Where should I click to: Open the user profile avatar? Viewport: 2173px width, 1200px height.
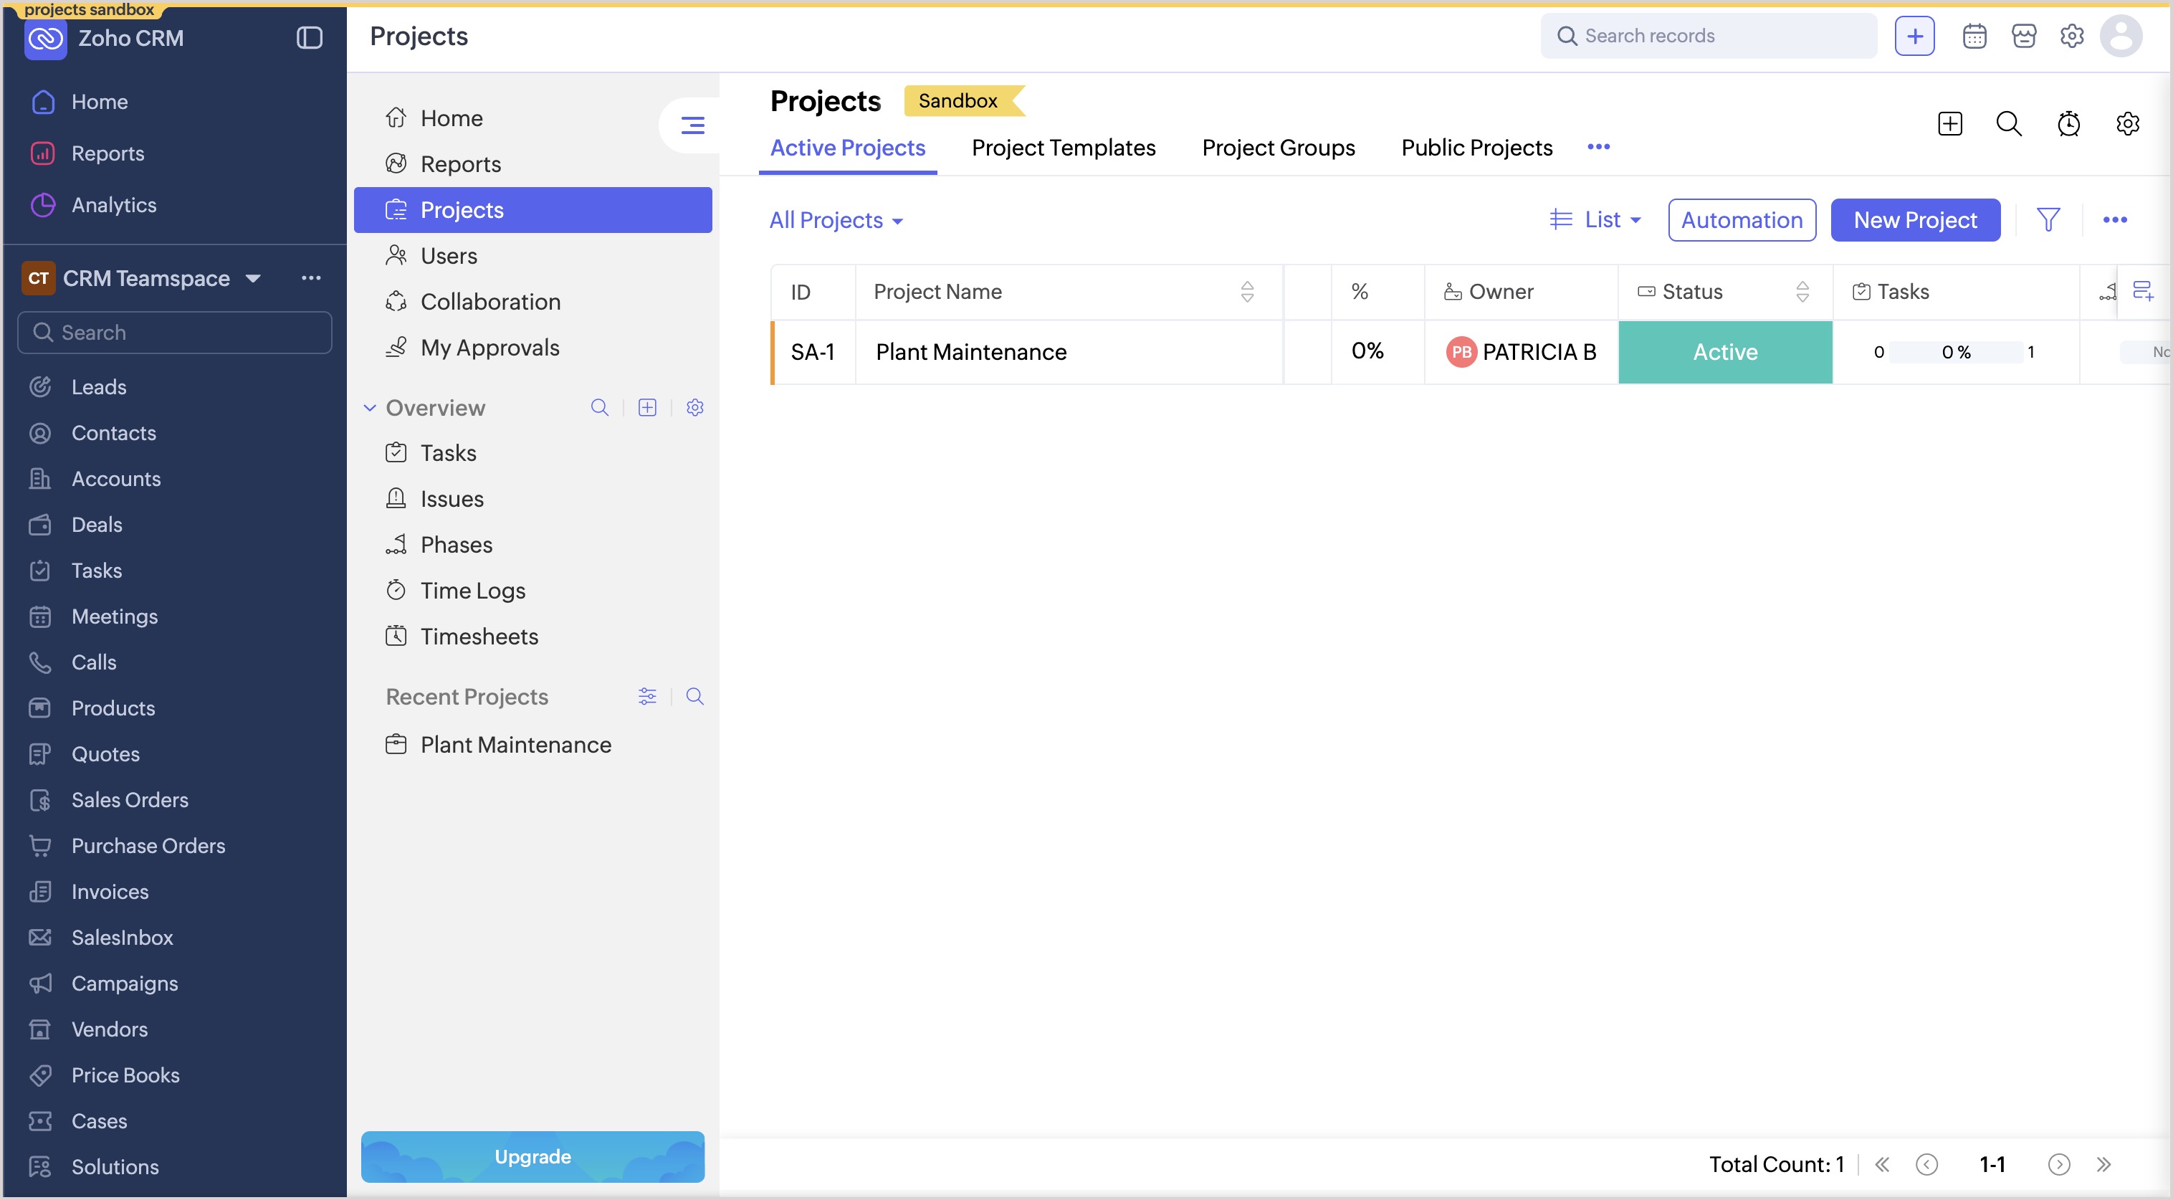tap(2121, 37)
